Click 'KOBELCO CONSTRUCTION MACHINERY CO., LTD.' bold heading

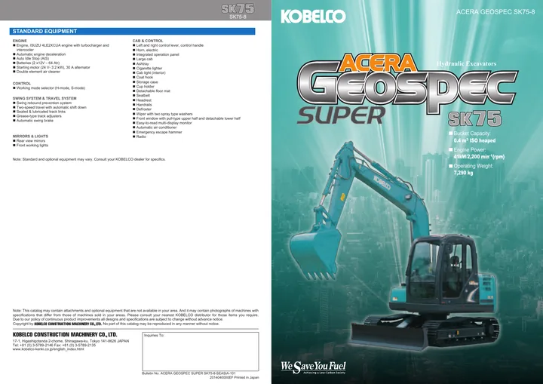[65, 335]
